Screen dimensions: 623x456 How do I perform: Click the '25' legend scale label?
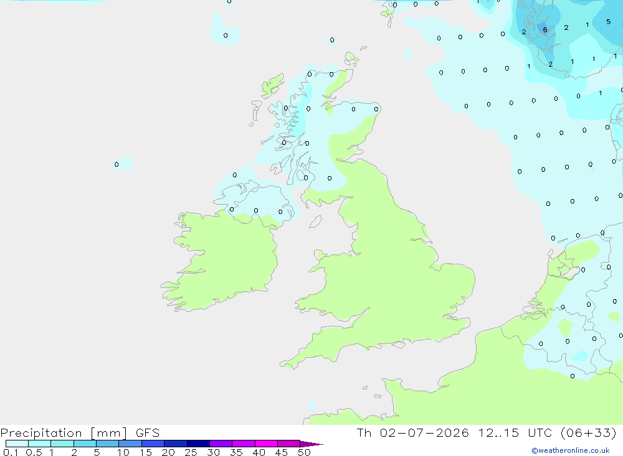pyautogui.click(x=191, y=452)
